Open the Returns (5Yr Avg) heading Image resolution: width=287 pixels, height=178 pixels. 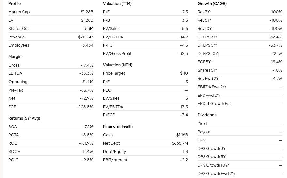[24, 118]
